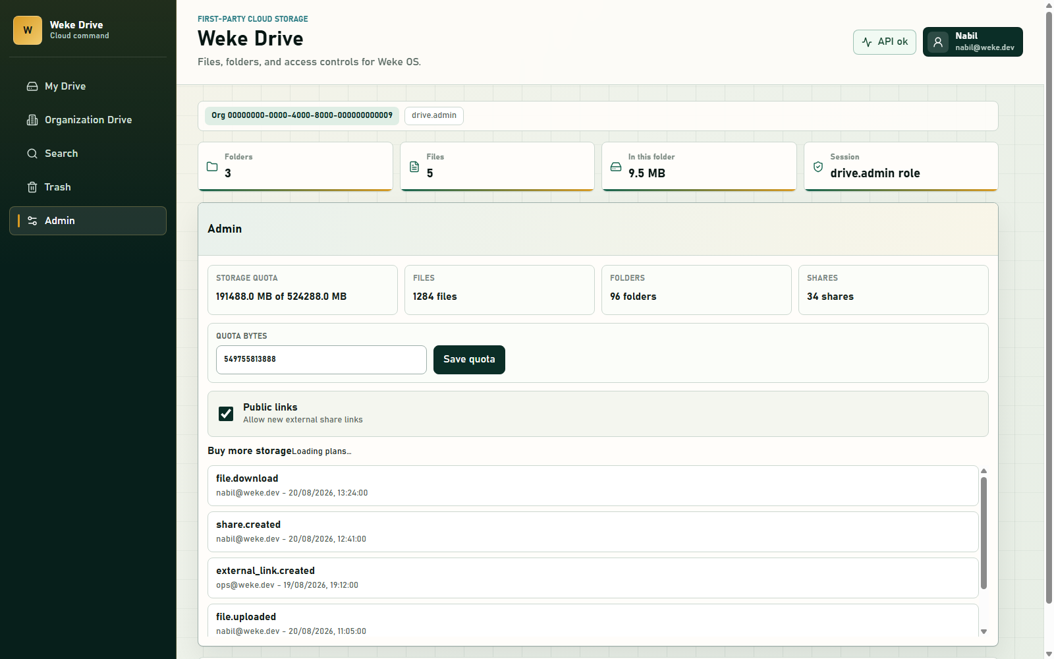Click the Folders card folder icon

tap(212, 167)
